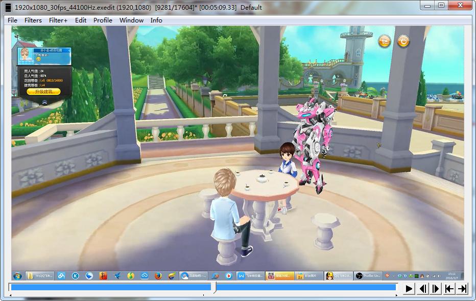Step forward one frame
The image size is (476, 301).
point(436,289)
